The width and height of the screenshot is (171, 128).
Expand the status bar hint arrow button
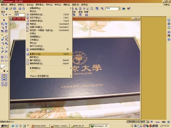coord(148,122)
